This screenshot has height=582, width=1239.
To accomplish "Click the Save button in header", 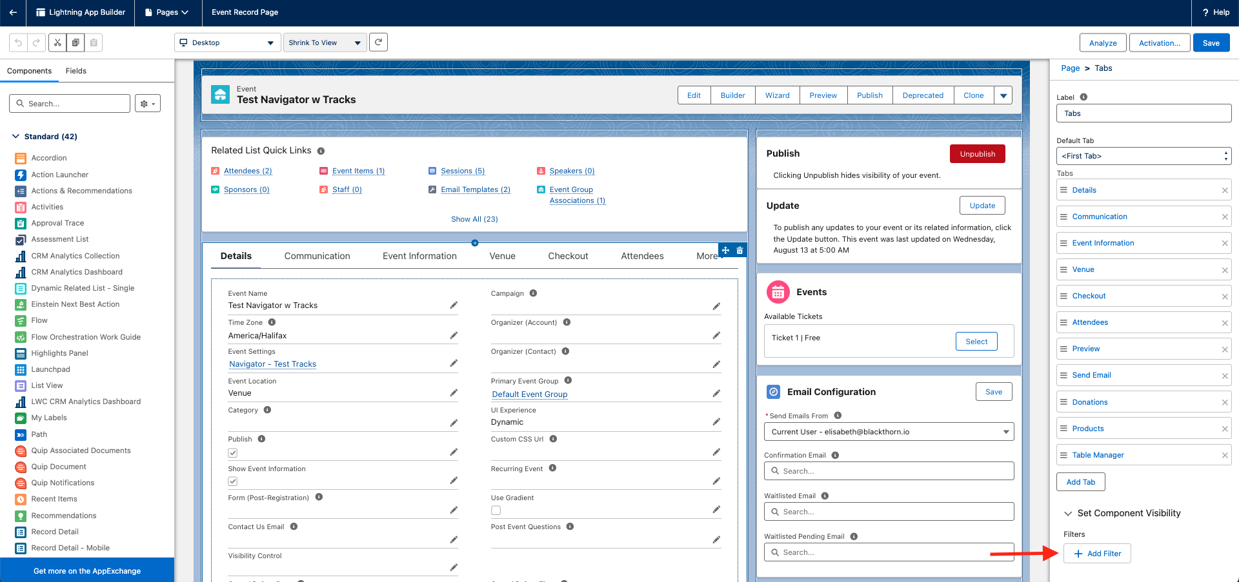I will click(1211, 43).
